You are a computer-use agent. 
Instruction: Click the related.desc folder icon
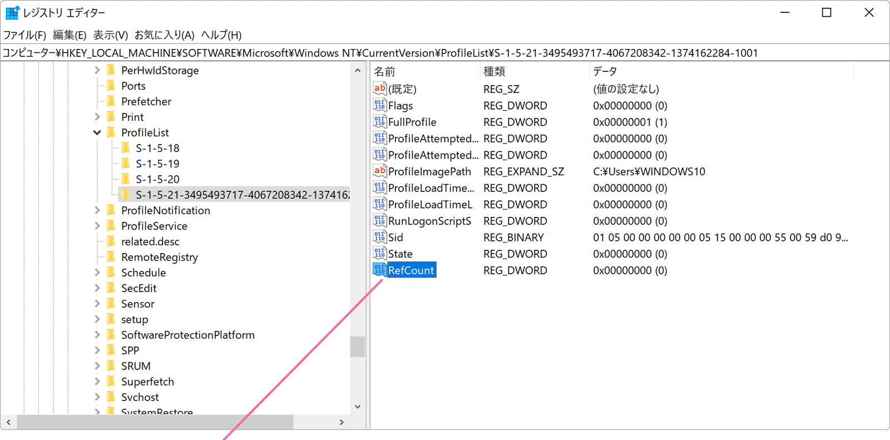pyautogui.click(x=111, y=241)
